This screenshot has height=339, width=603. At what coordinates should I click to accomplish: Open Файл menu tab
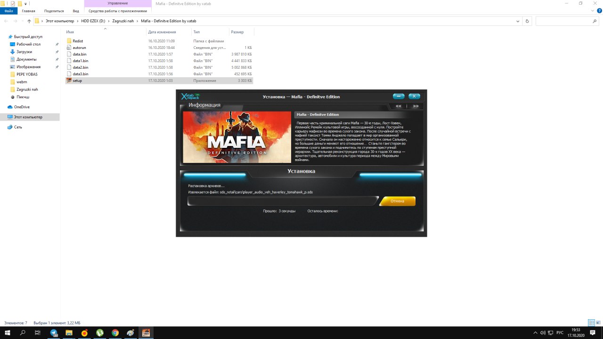(x=8, y=10)
